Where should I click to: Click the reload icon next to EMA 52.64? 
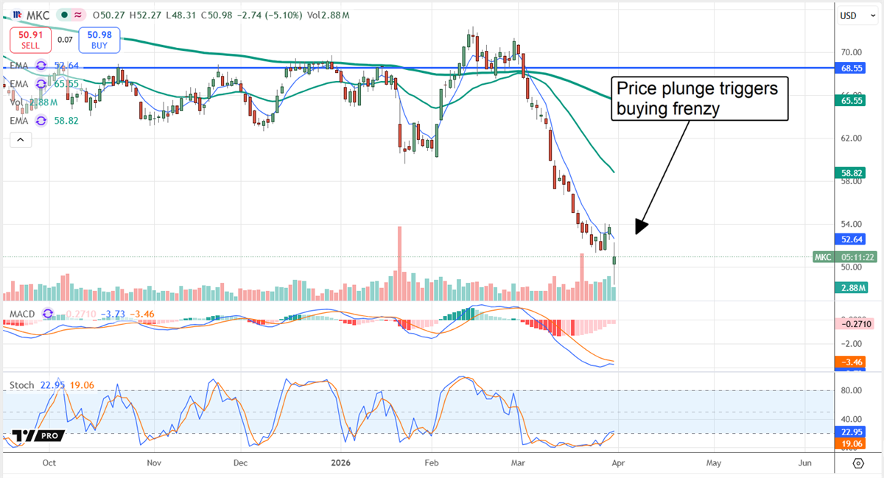coord(41,66)
